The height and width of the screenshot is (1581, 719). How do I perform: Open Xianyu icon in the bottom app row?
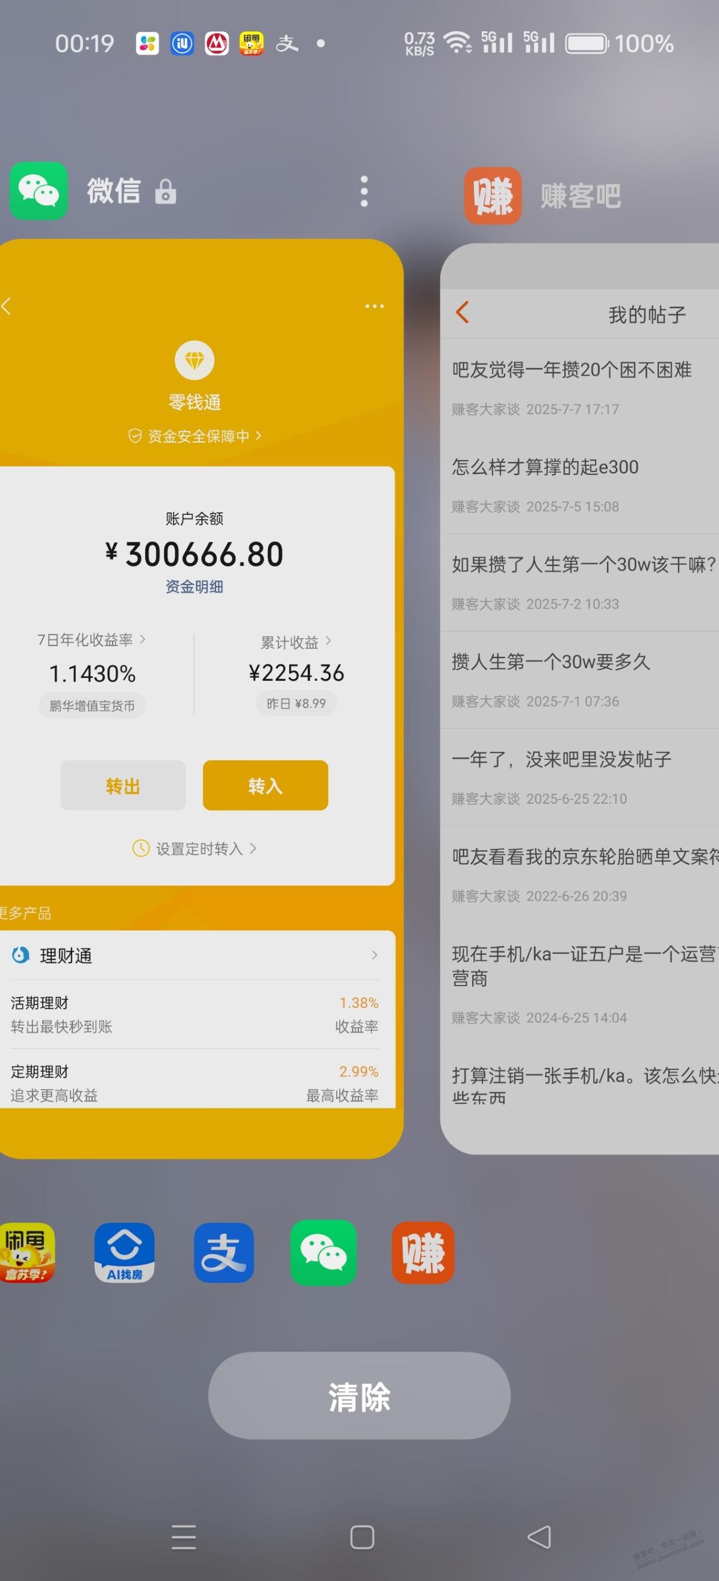click(26, 1253)
